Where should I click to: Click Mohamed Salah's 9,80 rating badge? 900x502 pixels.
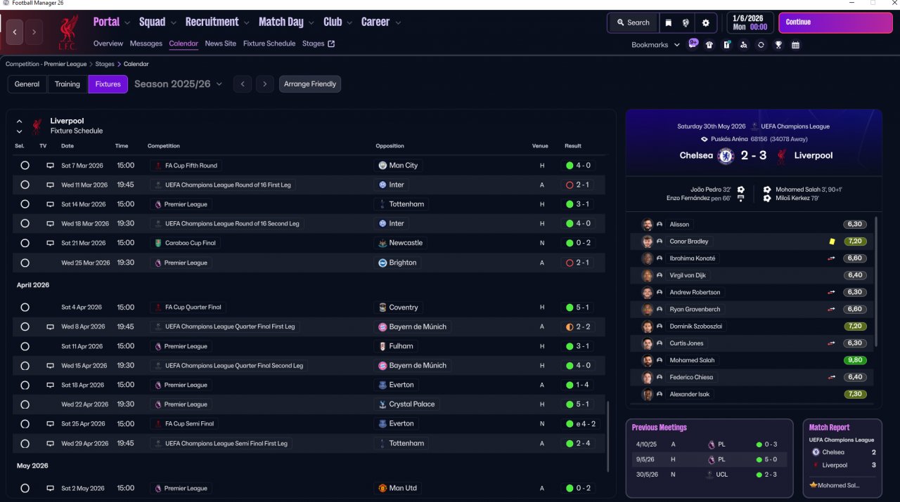coord(855,360)
